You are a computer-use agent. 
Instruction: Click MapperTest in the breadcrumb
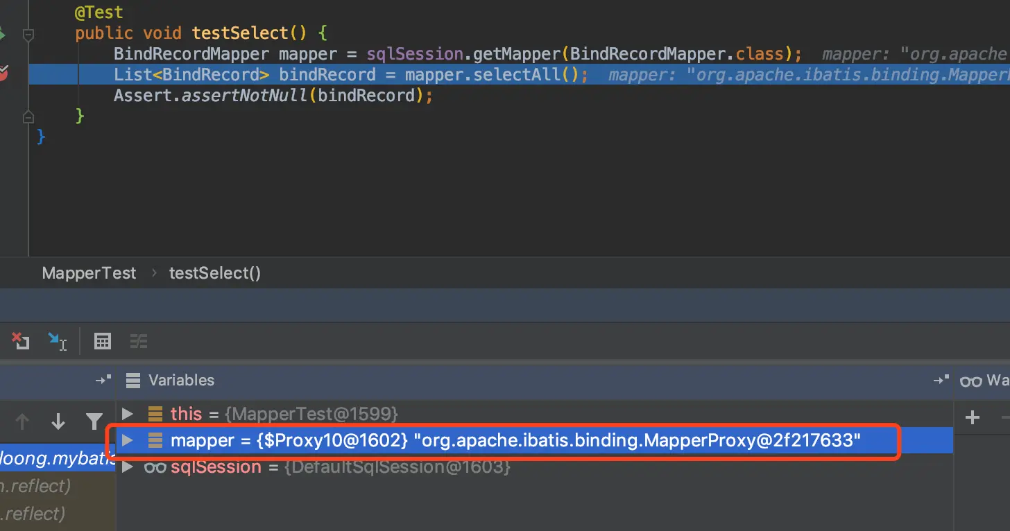pos(89,273)
